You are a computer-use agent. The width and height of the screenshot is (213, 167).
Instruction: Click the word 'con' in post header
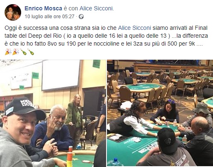point(73,9)
